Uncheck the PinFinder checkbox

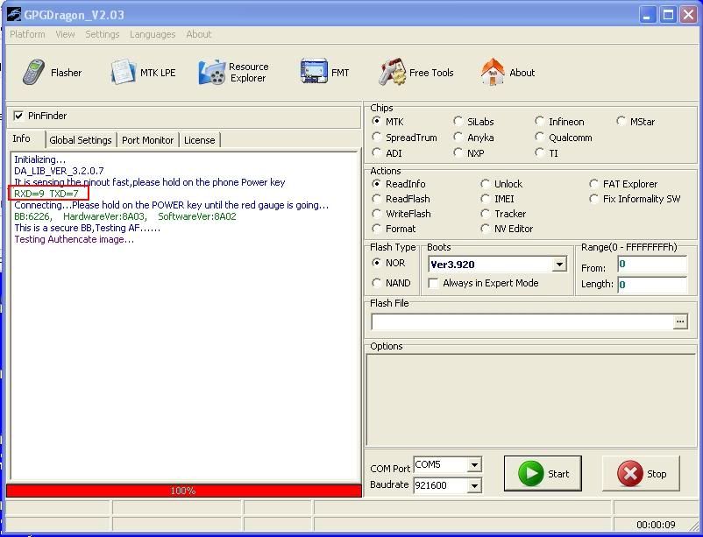pos(18,116)
